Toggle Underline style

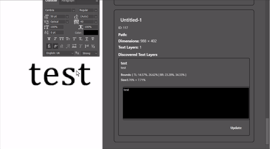(87, 39)
